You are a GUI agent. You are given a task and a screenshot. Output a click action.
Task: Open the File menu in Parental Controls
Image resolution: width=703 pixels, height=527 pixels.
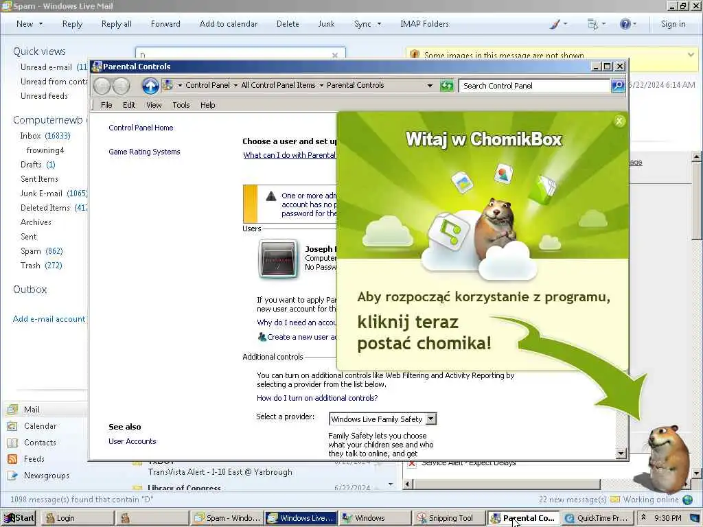(106, 105)
